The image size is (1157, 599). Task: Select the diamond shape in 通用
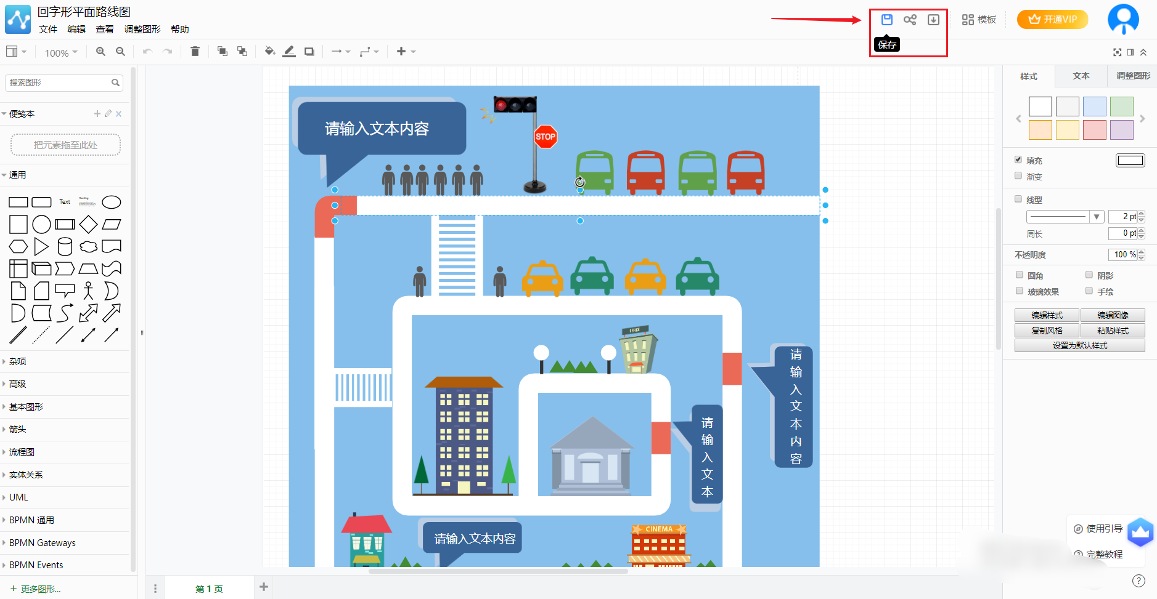[88, 225]
